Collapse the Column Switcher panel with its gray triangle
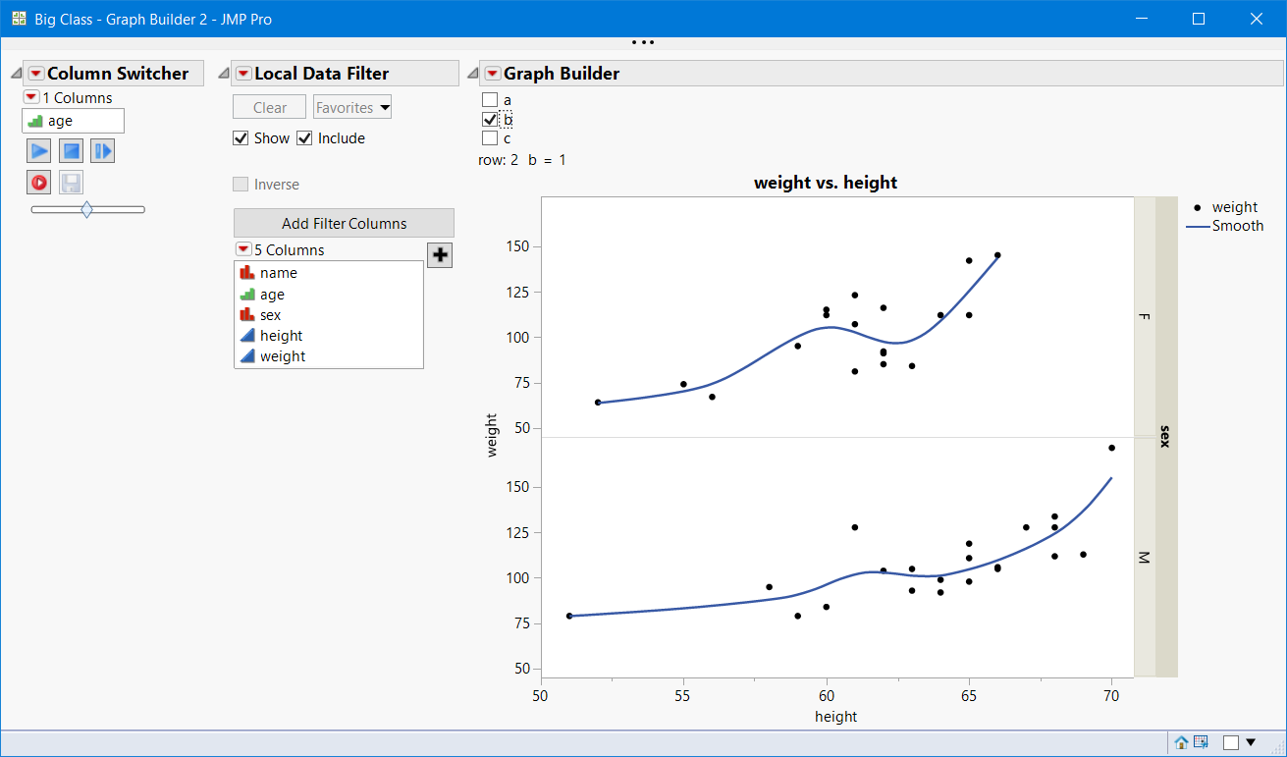Screen dimensions: 1287x757 tap(15, 71)
